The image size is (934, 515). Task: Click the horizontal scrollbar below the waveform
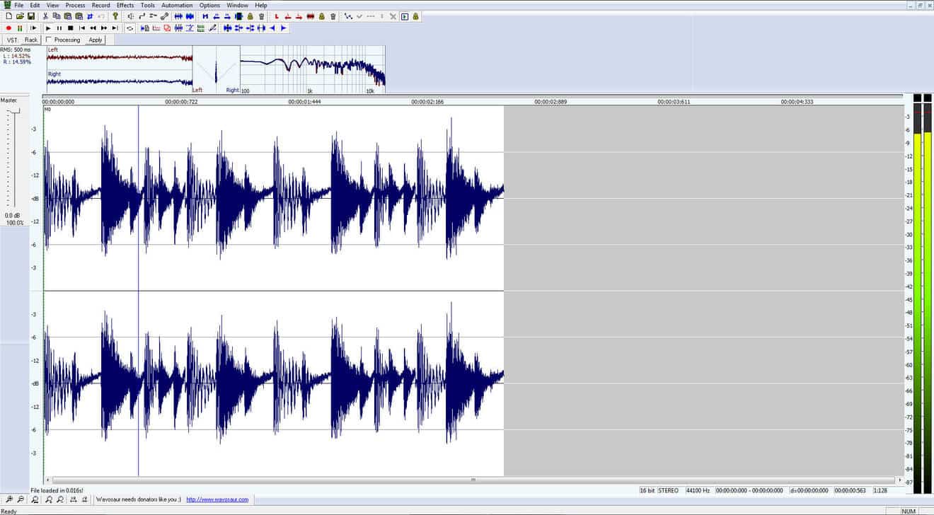pos(473,480)
